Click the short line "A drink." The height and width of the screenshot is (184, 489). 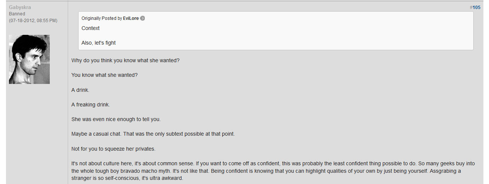[80, 90]
